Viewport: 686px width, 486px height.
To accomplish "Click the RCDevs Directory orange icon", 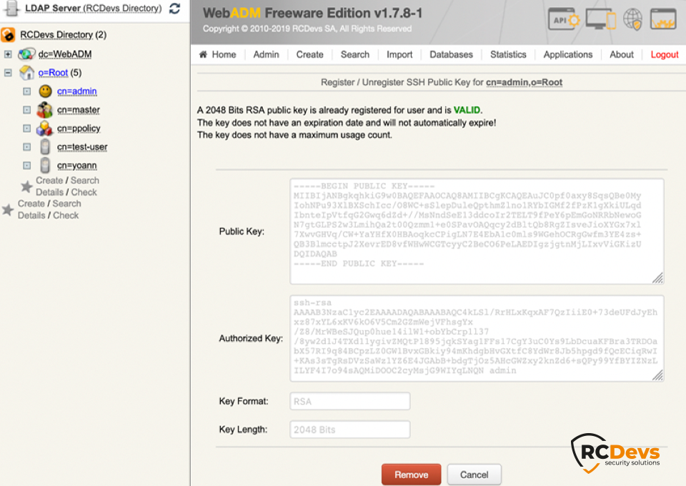I will click(x=8, y=34).
